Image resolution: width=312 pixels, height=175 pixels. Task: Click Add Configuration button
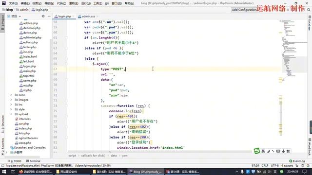tap(244, 10)
